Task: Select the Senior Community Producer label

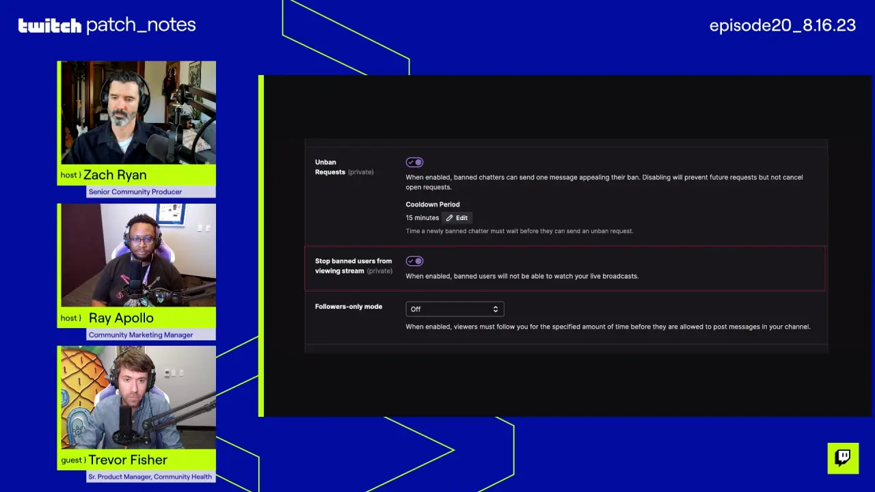Action: click(x=136, y=191)
